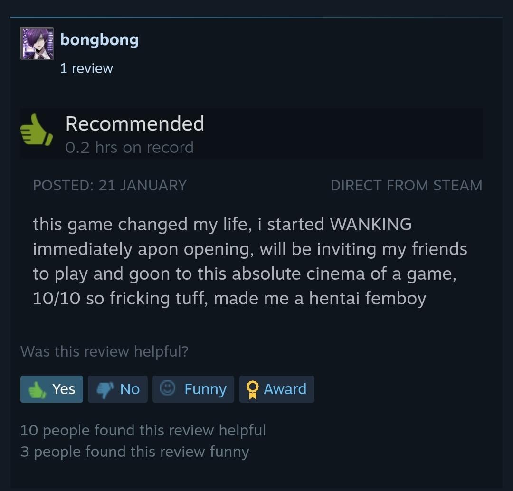Click the 'Direct from Steam' label

[x=406, y=185]
